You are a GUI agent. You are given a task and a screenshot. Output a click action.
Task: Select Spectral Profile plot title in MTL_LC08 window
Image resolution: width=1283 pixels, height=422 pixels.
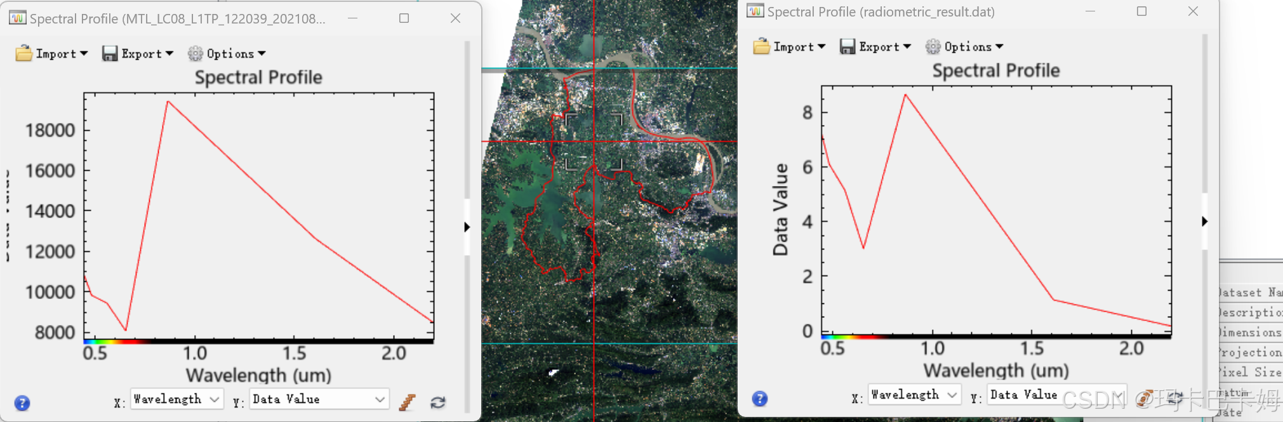click(x=258, y=77)
